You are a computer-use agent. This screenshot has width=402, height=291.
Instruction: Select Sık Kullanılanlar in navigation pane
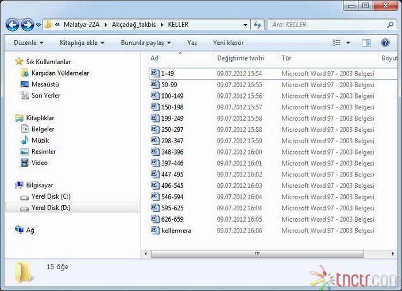[48, 62]
